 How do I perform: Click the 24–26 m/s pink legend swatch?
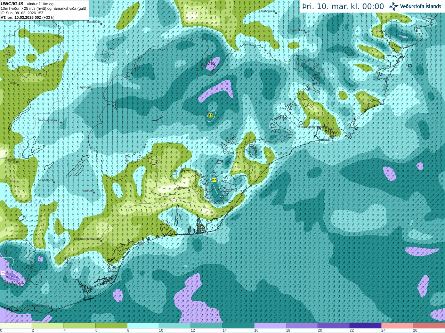point(397,326)
